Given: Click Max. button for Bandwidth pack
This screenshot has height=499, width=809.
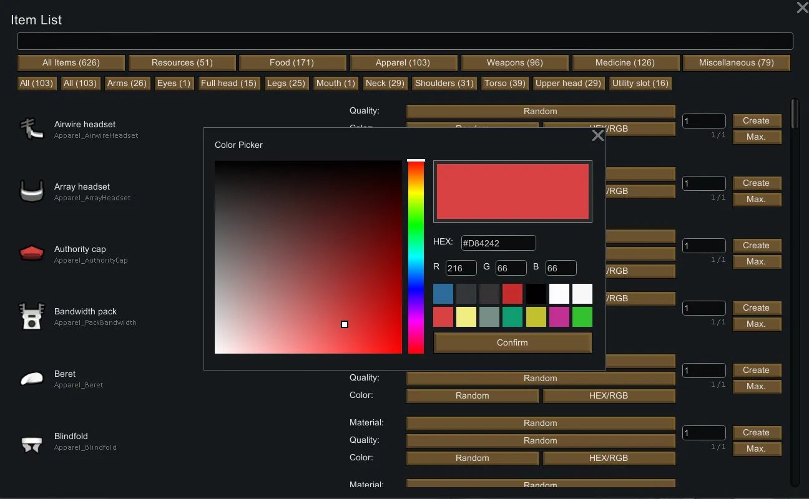Looking at the screenshot, I should point(756,324).
